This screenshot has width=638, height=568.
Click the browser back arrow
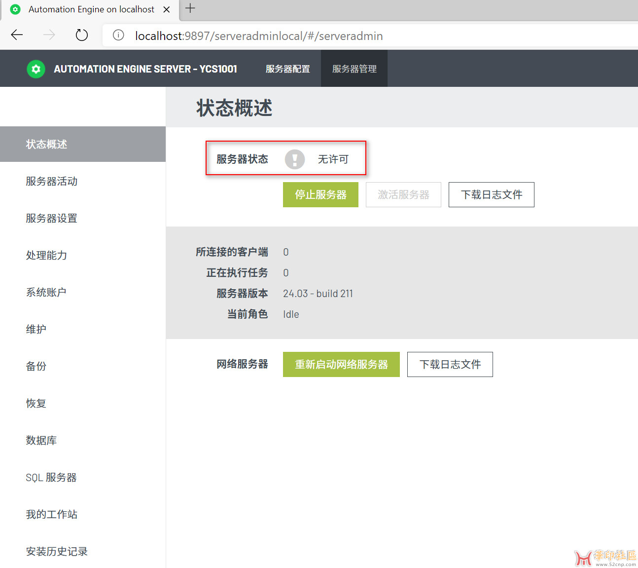click(x=17, y=35)
